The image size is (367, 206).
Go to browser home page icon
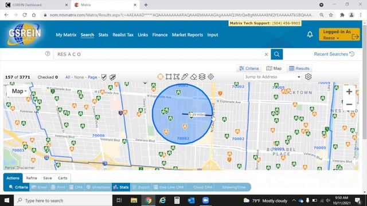(x=34, y=15)
